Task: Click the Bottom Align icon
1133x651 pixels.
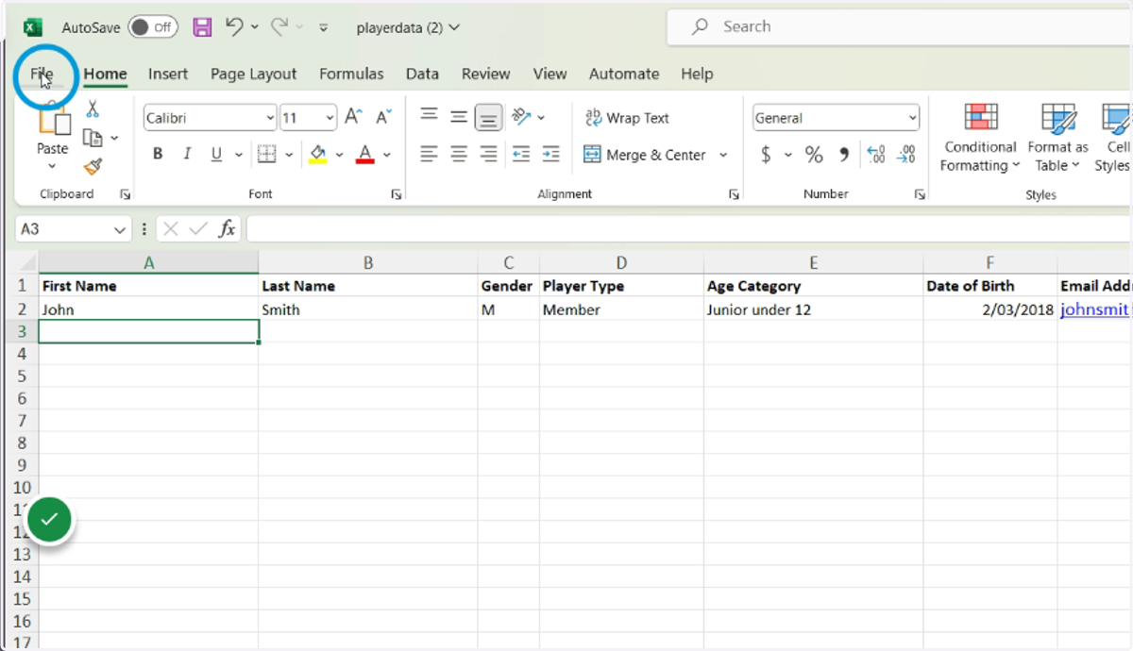Action: click(x=488, y=117)
